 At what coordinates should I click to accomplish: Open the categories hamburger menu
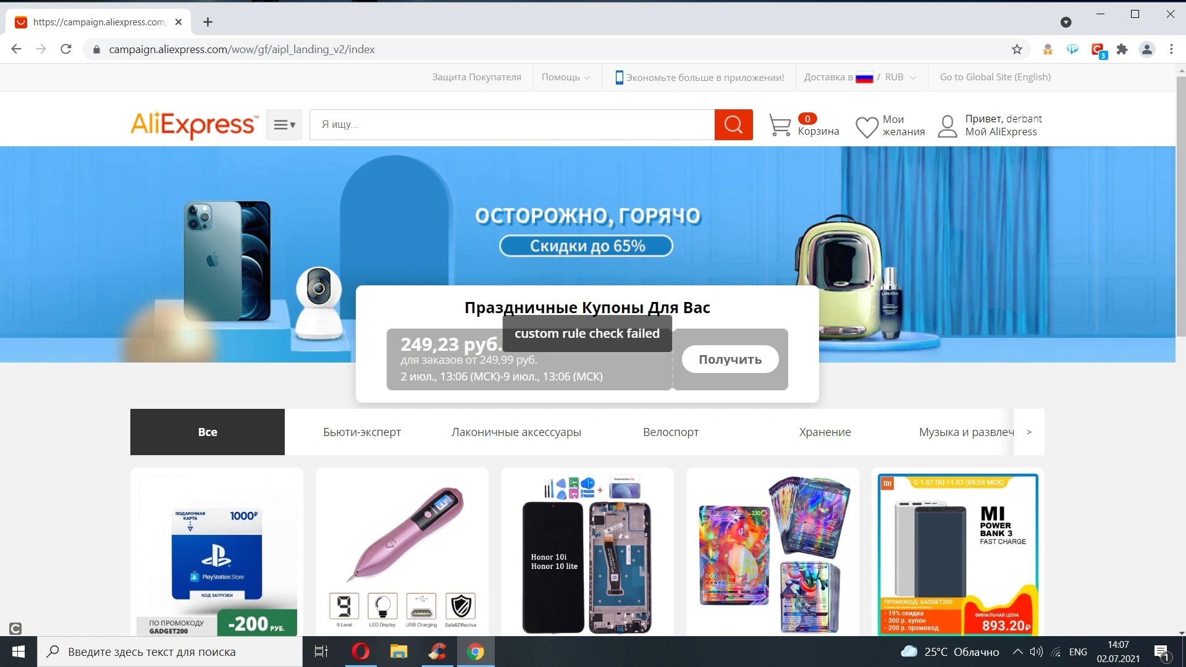[x=284, y=125]
